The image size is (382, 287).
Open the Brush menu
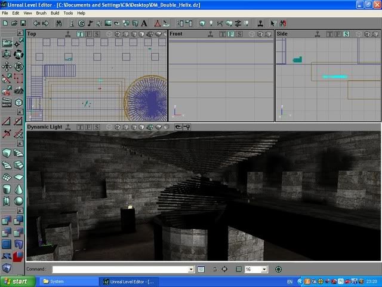[41, 13]
